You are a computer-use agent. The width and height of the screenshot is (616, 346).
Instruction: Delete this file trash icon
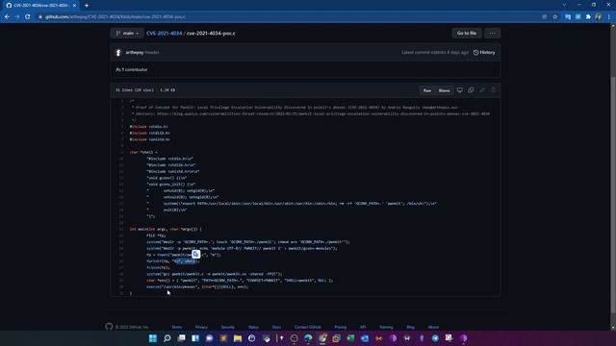coord(494,90)
